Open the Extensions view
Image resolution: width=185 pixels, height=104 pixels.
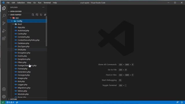click(x=4, y=38)
